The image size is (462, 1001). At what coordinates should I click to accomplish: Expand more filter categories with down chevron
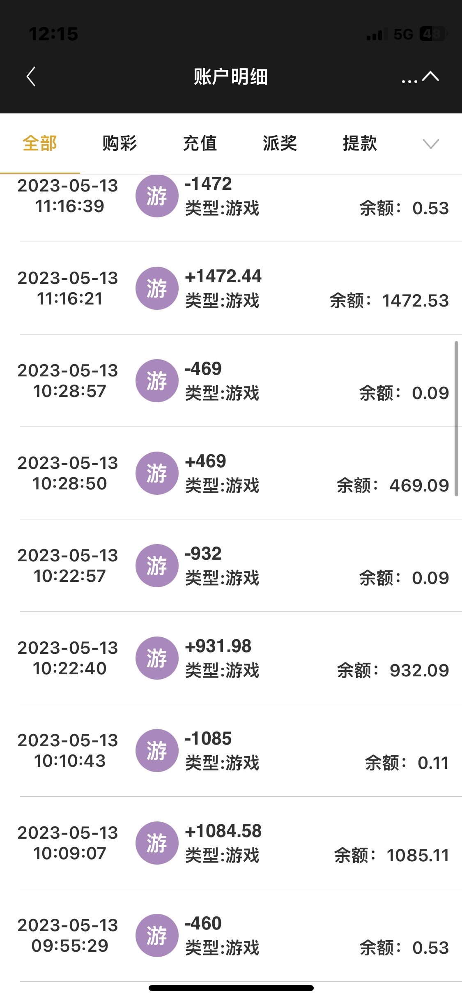[431, 144]
